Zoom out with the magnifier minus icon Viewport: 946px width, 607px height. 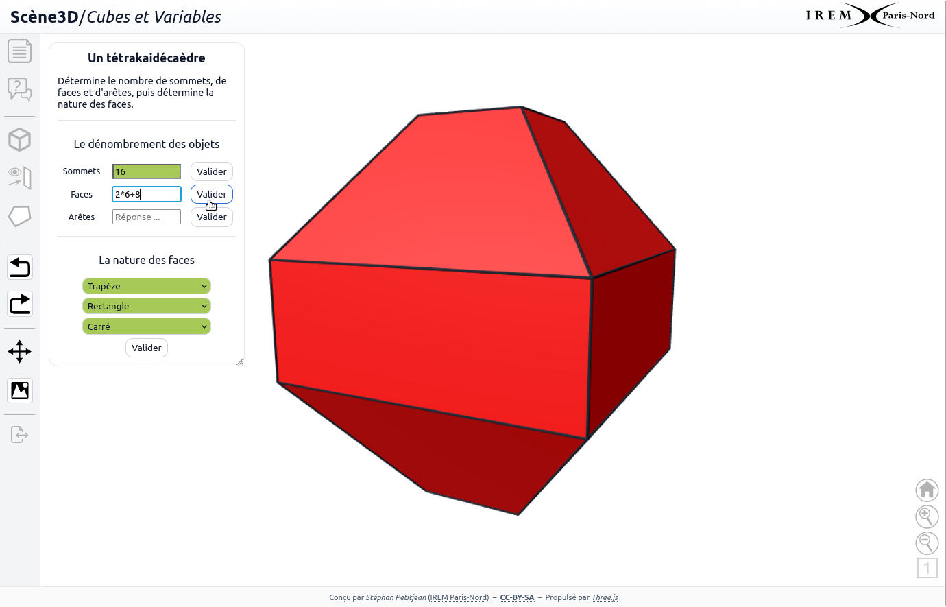(927, 543)
